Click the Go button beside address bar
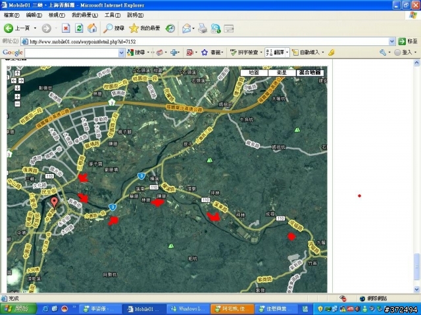Image resolution: width=421 pixels, height=315 pixels. tap(408, 41)
